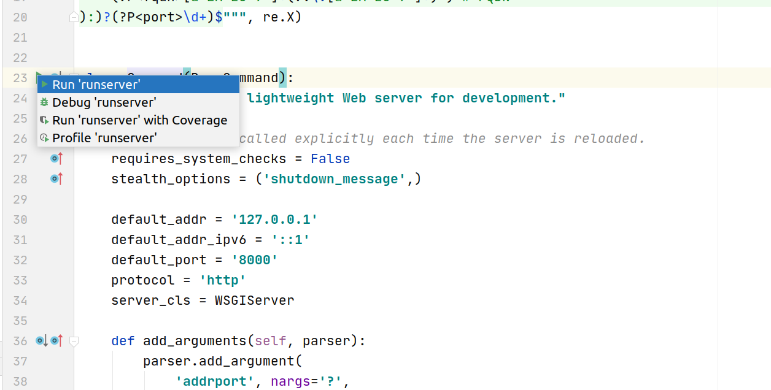Click the '8000' port string
Viewport: 771px width, 390px height.
(254, 260)
